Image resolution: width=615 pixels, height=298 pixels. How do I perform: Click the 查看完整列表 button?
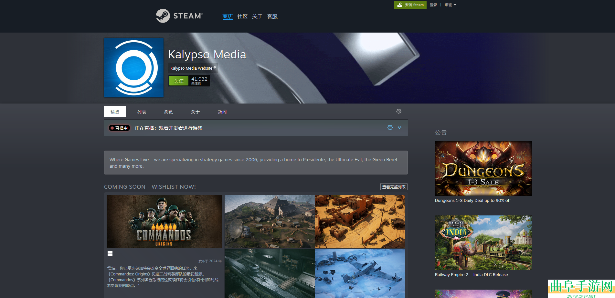394,187
